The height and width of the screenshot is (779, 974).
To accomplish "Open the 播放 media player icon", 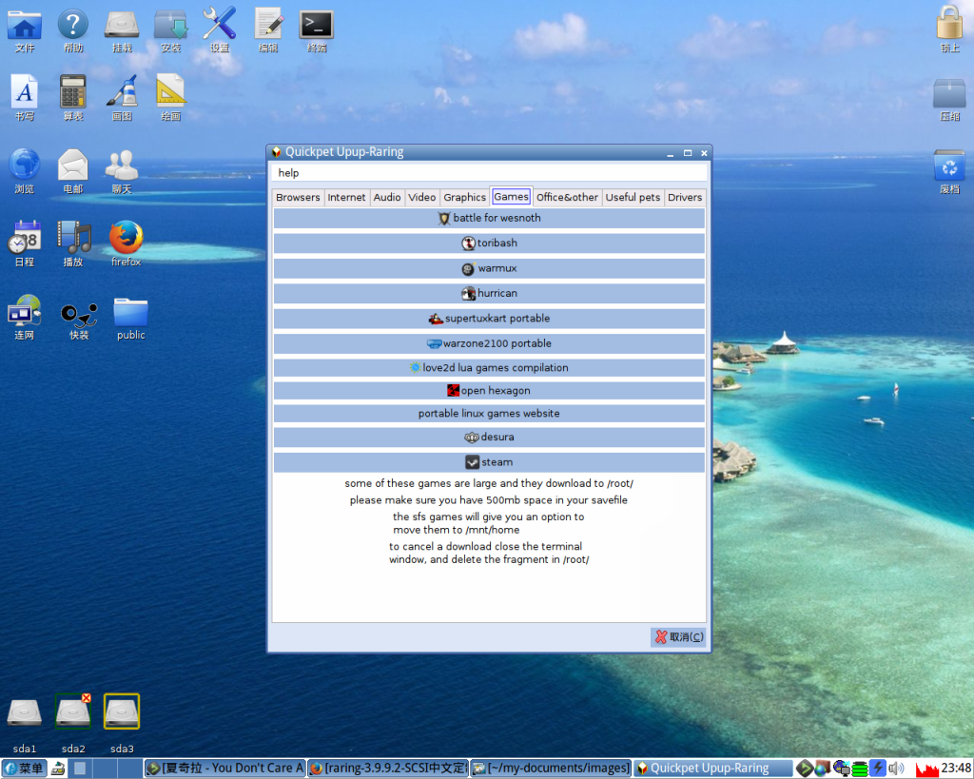I will coord(73,237).
